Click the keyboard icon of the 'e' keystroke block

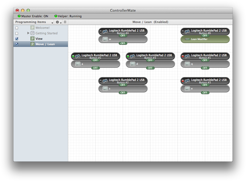point(187,89)
